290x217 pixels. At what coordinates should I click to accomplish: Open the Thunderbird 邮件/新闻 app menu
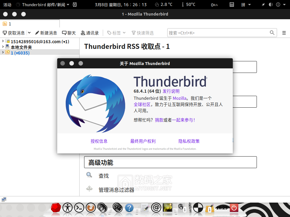coord(42,5)
